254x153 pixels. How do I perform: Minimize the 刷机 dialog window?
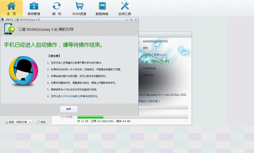[x=127, y=20]
